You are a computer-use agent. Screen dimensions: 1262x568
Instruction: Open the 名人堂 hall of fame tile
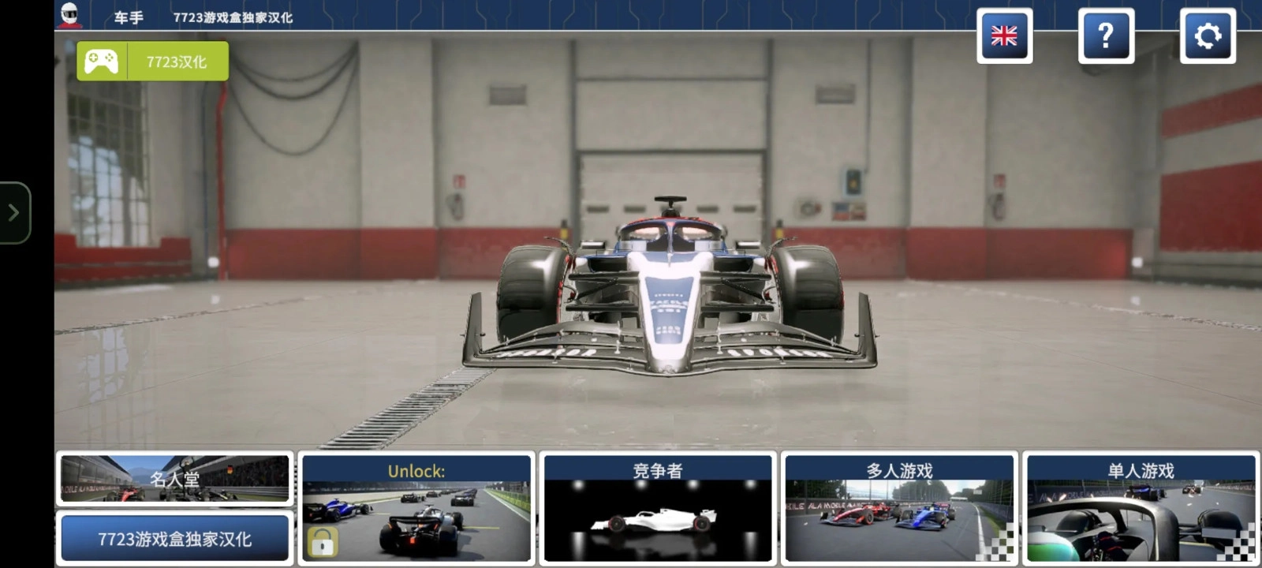tap(174, 478)
